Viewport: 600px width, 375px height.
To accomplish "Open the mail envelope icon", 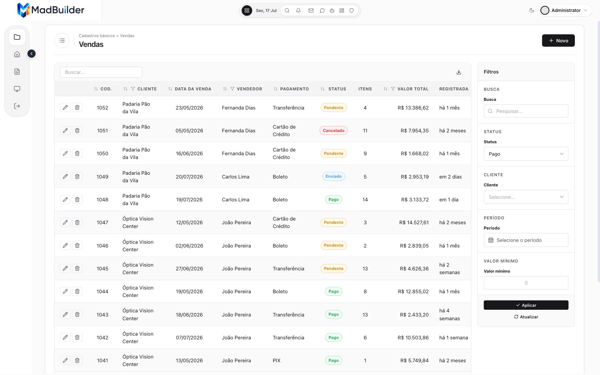I will tap(311, 10).
